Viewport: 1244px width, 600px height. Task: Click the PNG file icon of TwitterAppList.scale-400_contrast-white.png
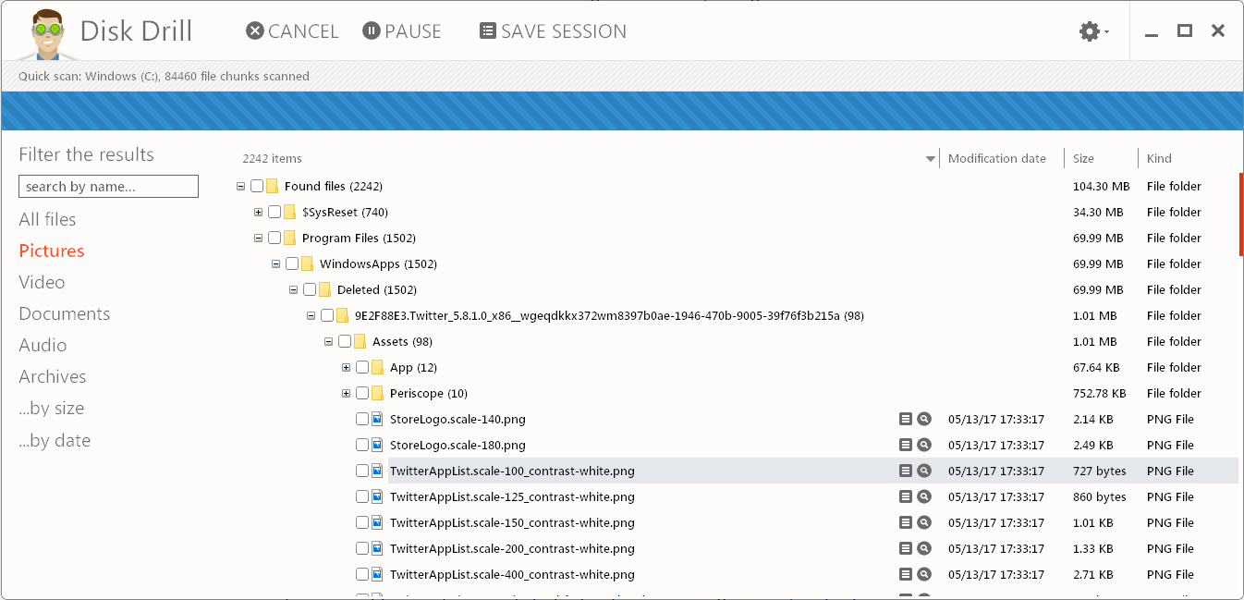pos(377,575)
